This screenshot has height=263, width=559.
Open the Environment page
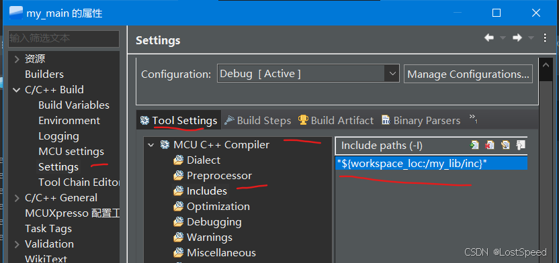[69, 121]
